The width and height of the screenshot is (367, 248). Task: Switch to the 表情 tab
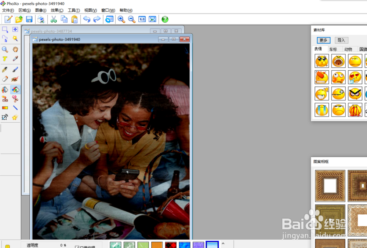(318, 49)
